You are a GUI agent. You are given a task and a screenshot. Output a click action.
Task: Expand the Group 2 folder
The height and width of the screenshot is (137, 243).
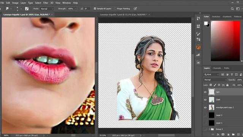coord(209,129)
